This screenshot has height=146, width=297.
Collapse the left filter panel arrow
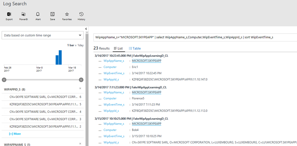(x=86, y=29)
